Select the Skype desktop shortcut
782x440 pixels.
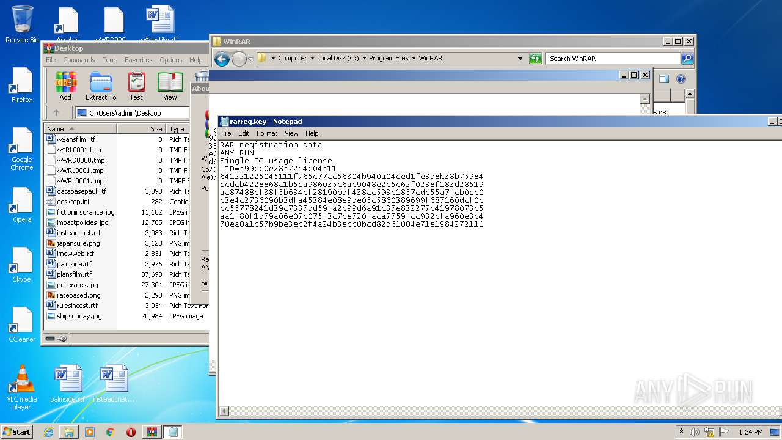pyautogui.click(x=22, y=265)
